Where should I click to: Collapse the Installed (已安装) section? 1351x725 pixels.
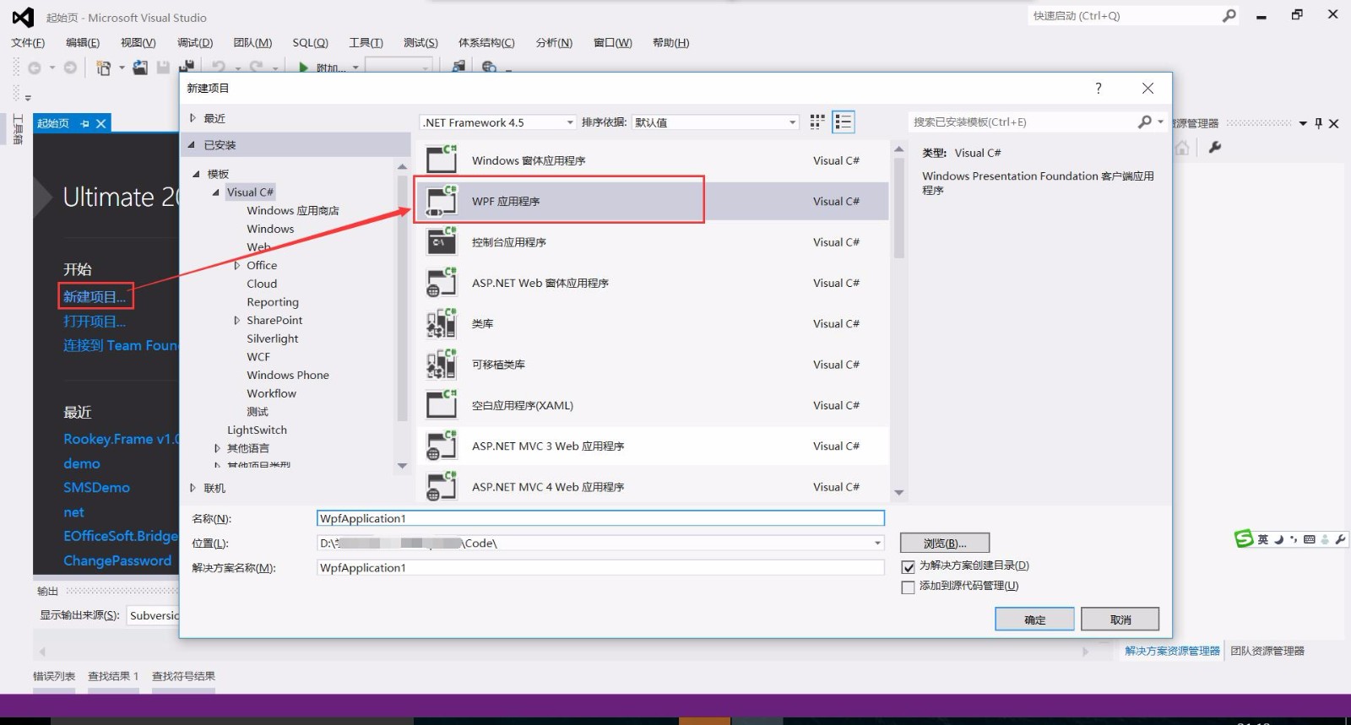192,145
